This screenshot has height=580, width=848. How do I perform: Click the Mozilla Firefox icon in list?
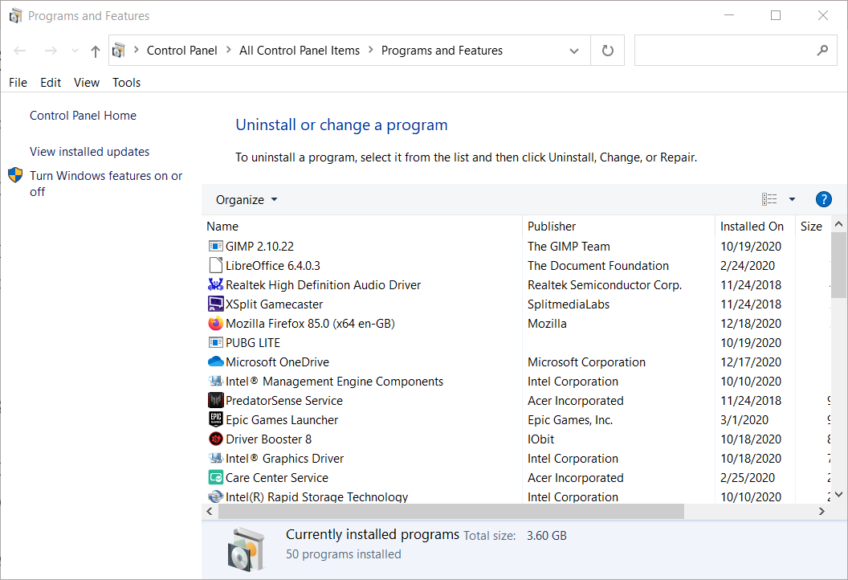[216, 323]
